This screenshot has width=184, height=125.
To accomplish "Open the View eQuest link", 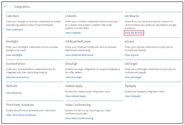I will coord(132,55).
